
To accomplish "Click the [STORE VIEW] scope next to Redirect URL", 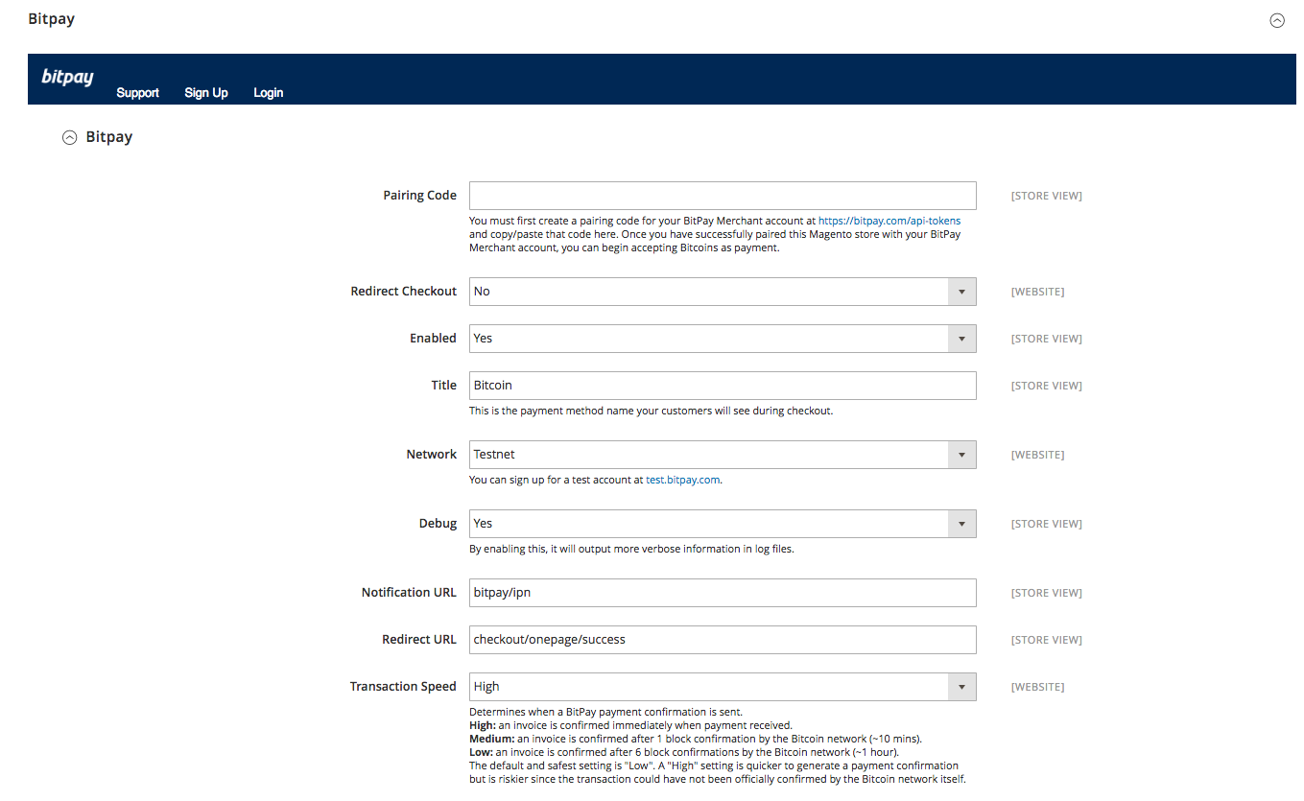I will tap(1046, 640).
